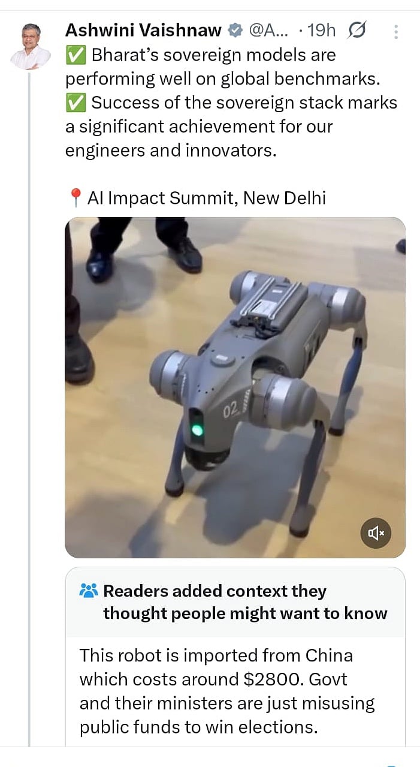
Task: Click the Ashwini Vaishnaw display name
Action: 143,30
